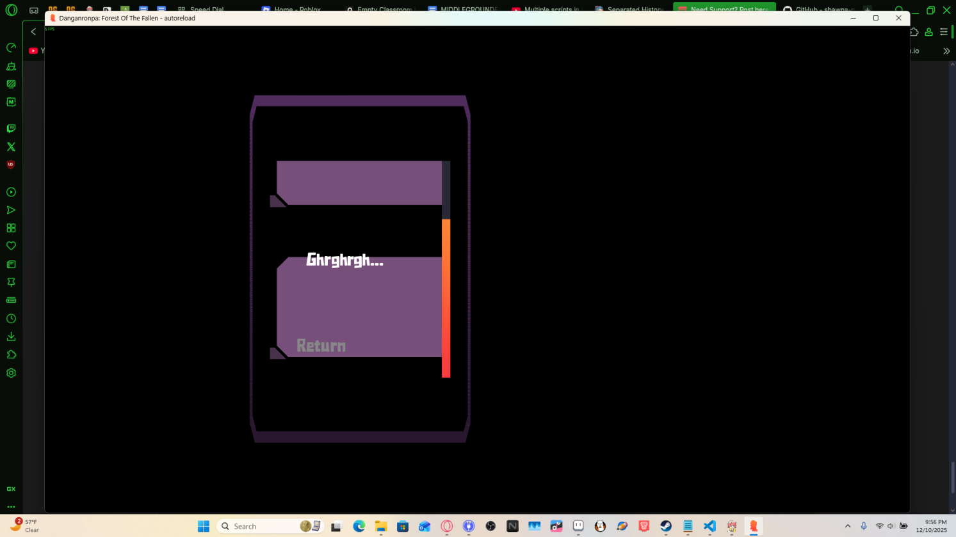
Task: Open the heart bookmarks icon in sidebar
Action: coord(11,246)
